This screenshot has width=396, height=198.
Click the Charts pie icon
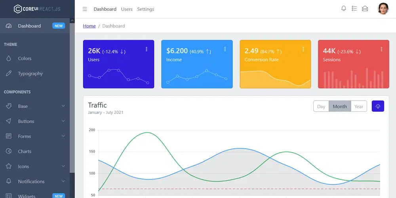[9, 151]
